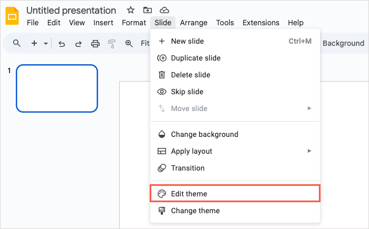Choose Edit theme from Slide menu
The width and height of the screenshot is (369, 229).
pos(235,194)
